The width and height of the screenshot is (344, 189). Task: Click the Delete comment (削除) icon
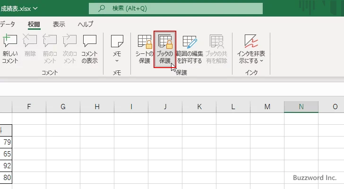pyautogui.click(x=30, y=46)
